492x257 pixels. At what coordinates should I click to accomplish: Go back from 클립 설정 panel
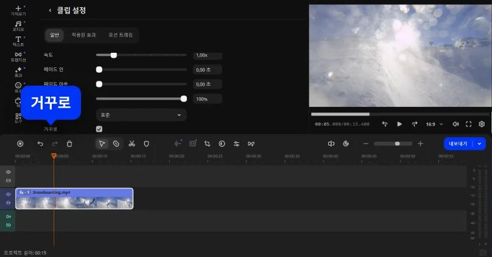coord(50,10)
